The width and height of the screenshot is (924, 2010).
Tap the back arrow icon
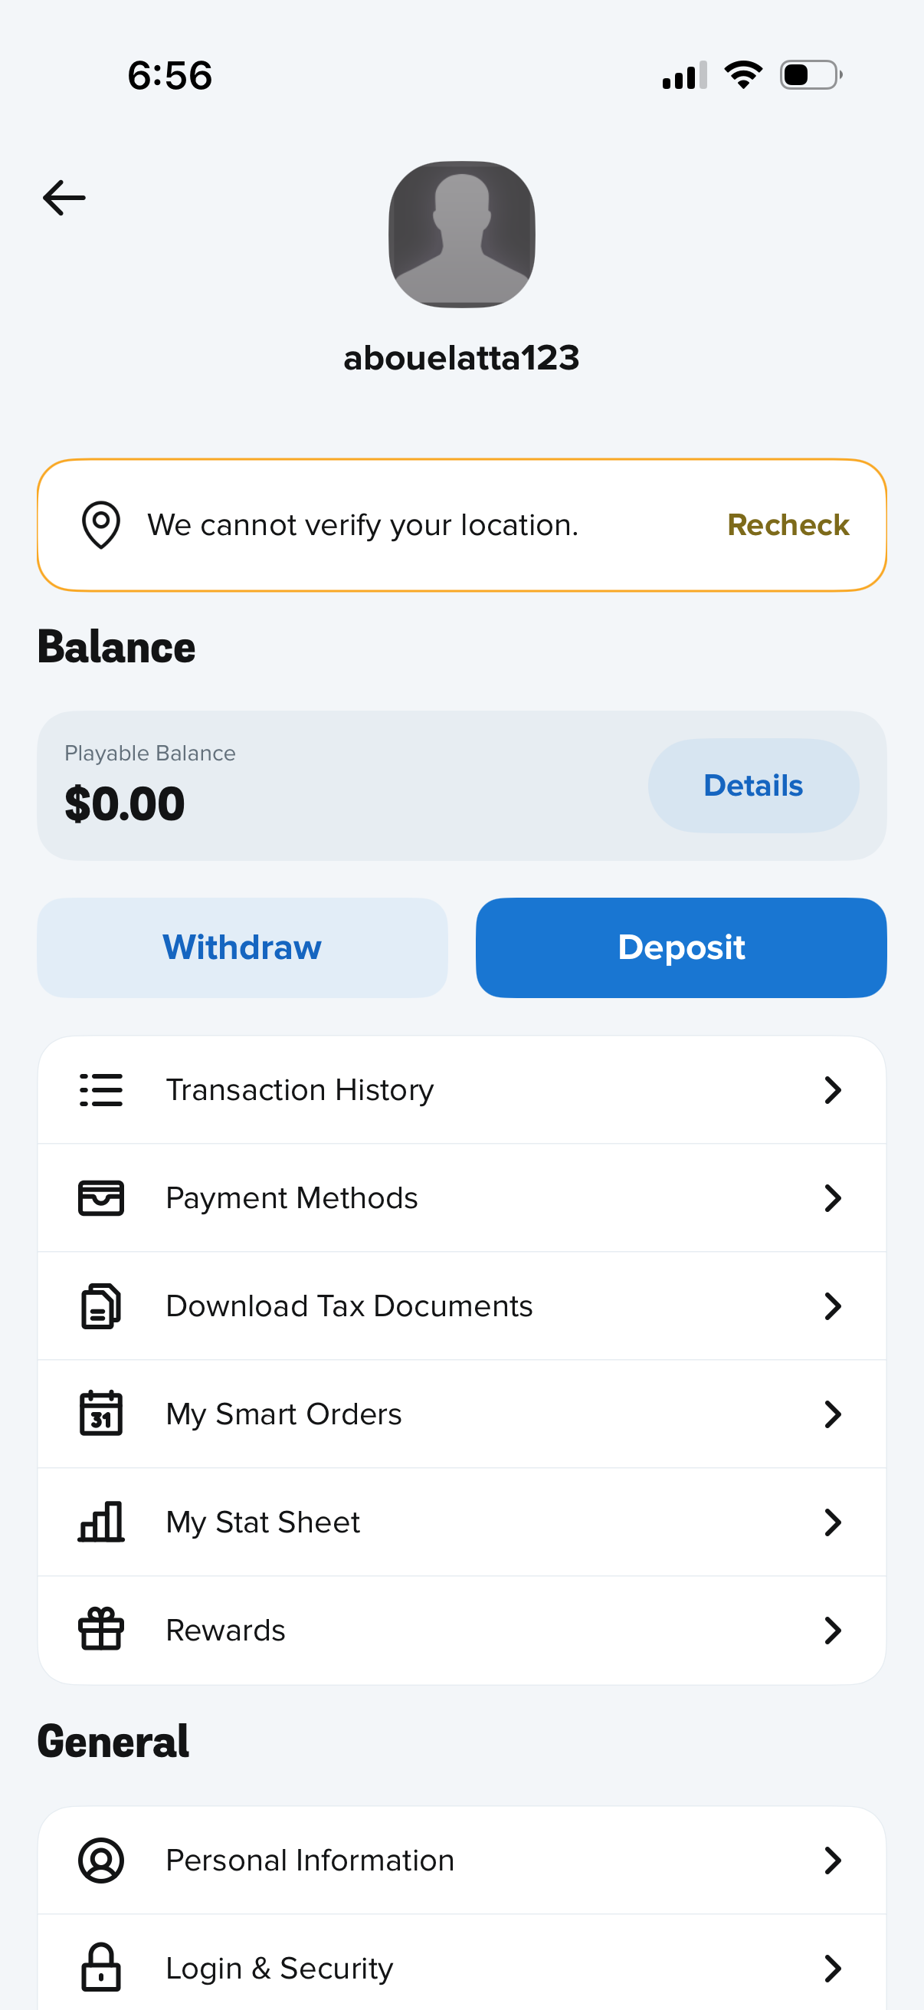64,198
